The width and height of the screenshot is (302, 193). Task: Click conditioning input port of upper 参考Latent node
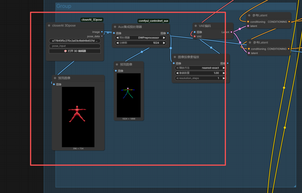pyautogui.click(x=248, y=22)
